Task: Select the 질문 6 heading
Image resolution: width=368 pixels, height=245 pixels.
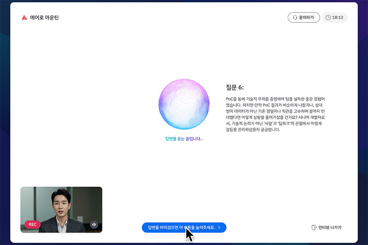Action: coord(235,87)
